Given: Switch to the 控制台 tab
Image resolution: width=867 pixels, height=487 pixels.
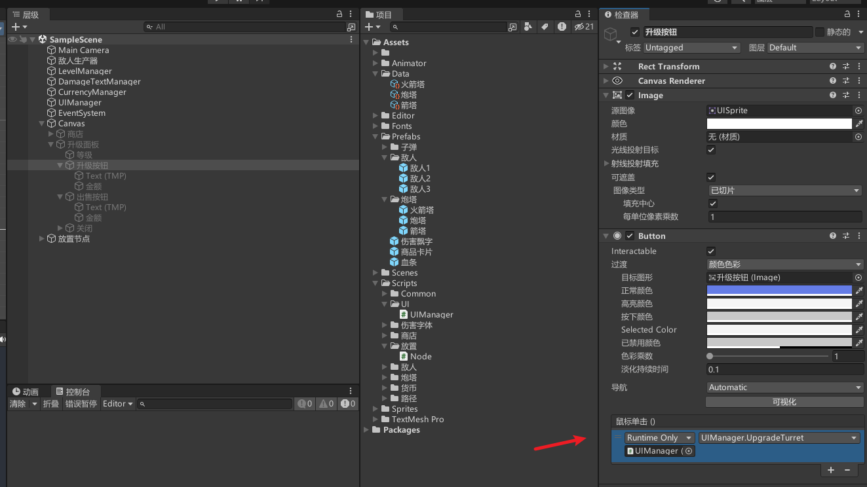Looking at the screenshot, I should click(x=72, y=391).
